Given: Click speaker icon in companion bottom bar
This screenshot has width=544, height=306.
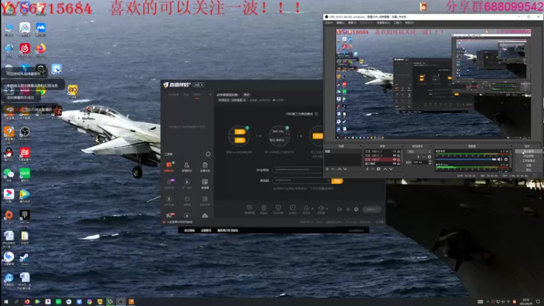Looking at the screenshot, I should 321,208.
